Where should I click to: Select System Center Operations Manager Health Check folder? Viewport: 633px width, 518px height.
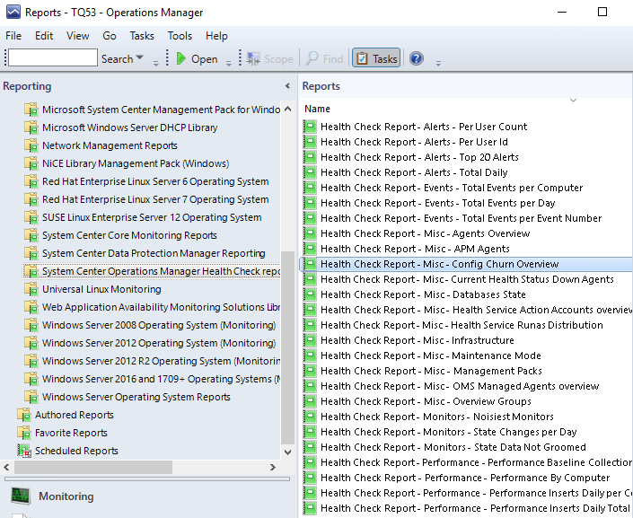[161, 271]
